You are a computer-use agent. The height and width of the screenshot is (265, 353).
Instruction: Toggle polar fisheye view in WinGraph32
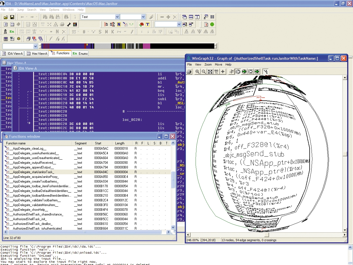coord(238,72)
